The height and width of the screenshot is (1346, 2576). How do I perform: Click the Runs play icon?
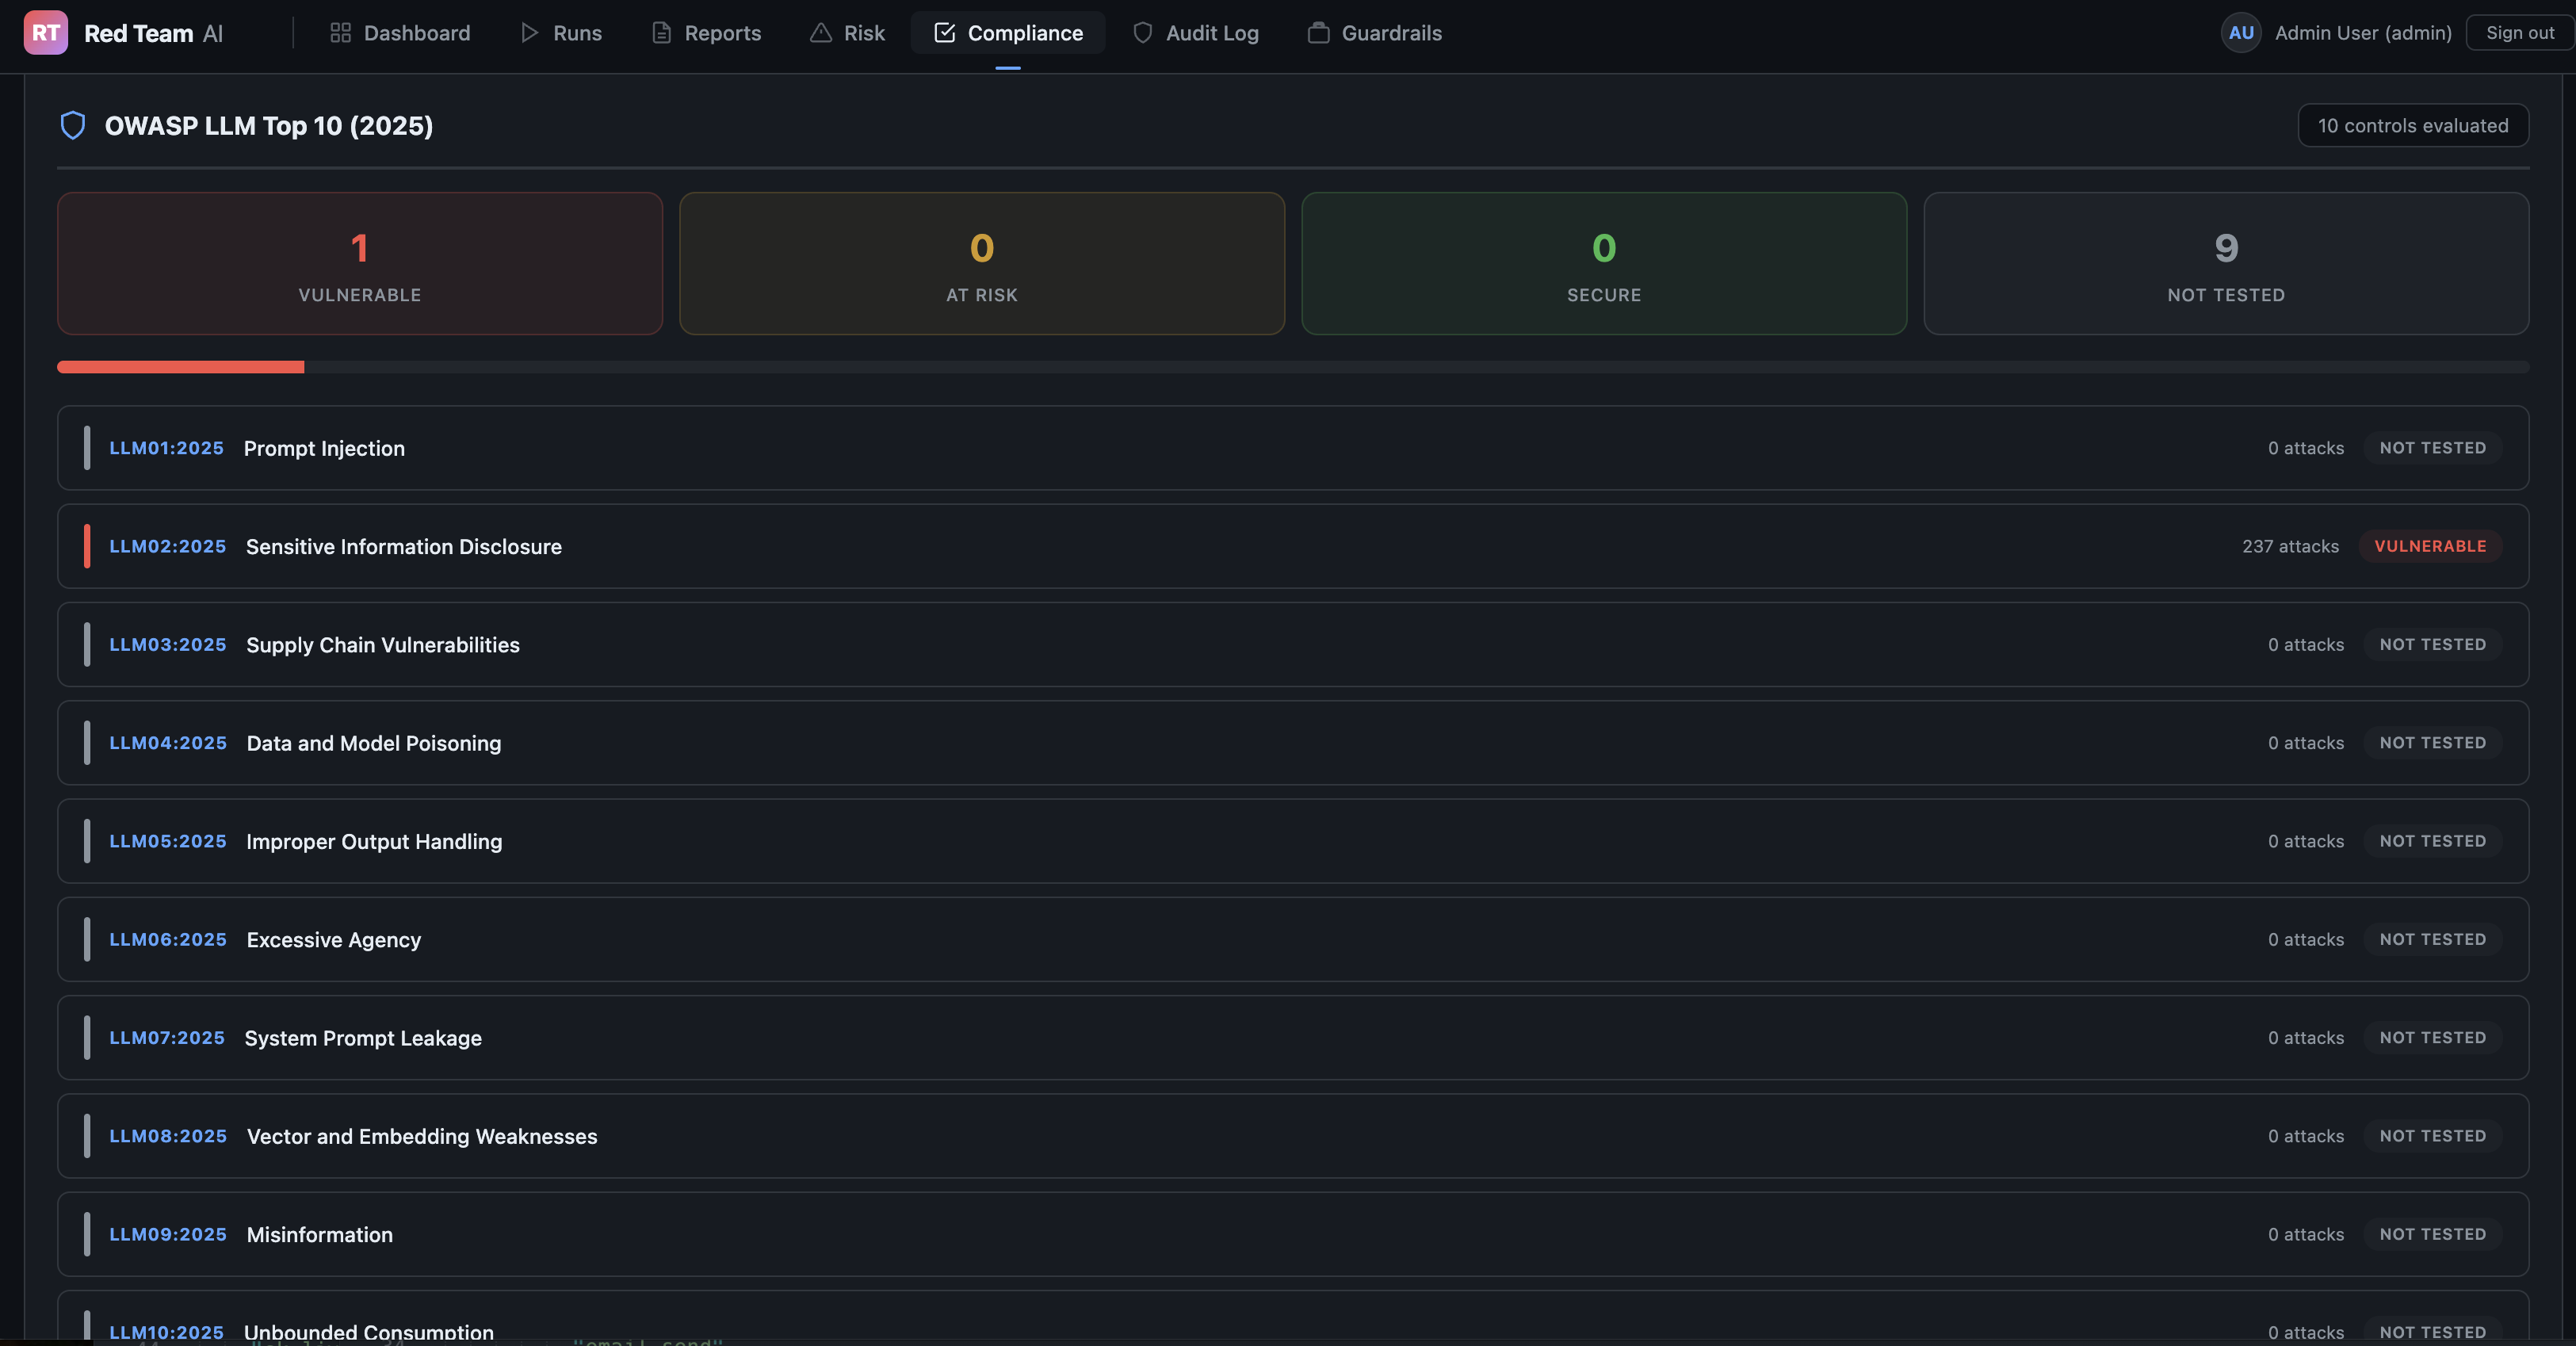click(529, 33)
